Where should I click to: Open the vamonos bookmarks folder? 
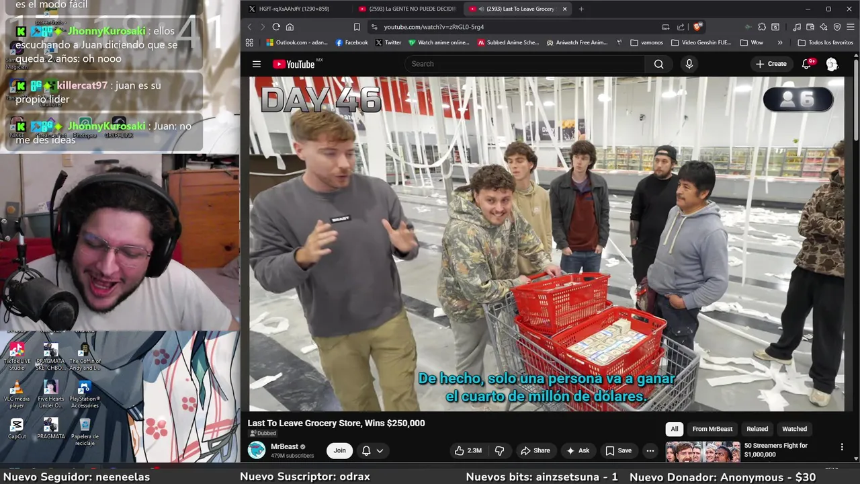click(646, 42)
